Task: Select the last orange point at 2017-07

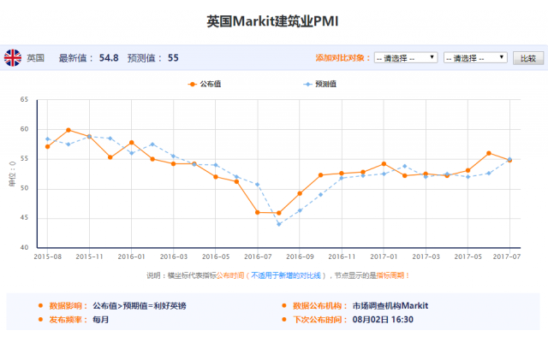Action: click(509, 161)
